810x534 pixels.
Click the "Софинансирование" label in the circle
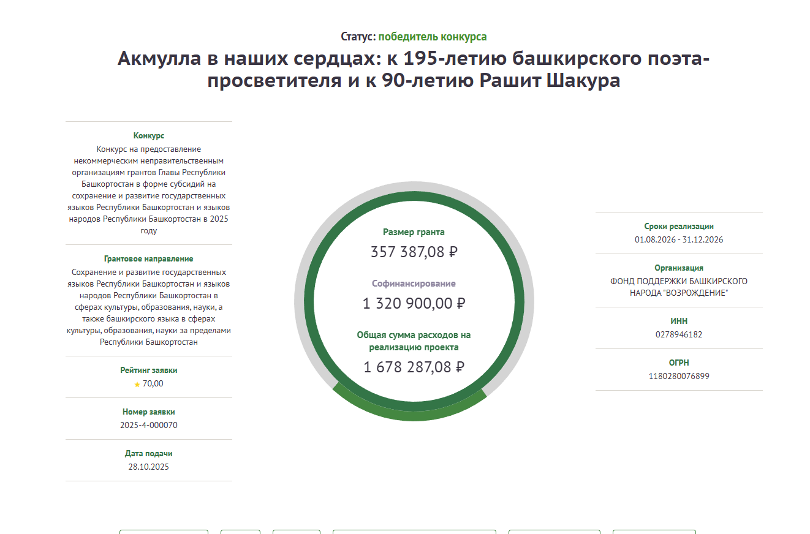[x=414, y=284]
